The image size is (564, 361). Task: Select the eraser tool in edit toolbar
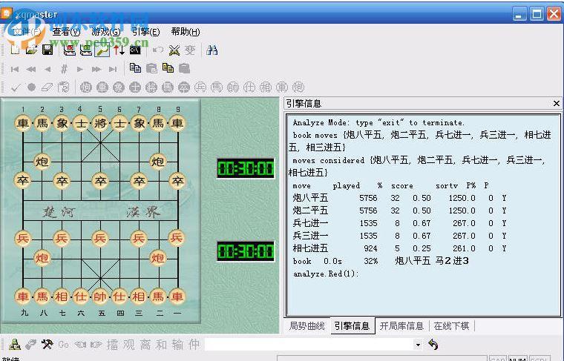point(47,87)
